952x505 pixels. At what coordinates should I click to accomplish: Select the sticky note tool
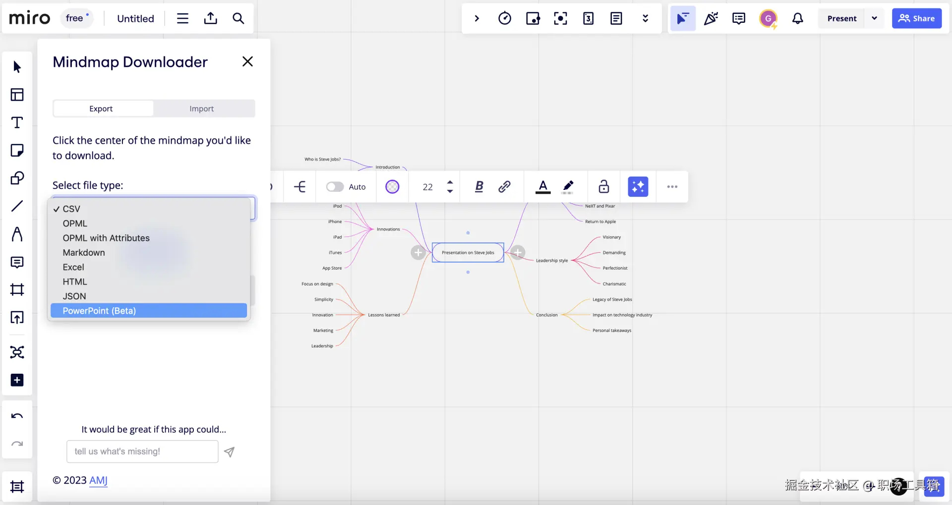tap(17, 150)
